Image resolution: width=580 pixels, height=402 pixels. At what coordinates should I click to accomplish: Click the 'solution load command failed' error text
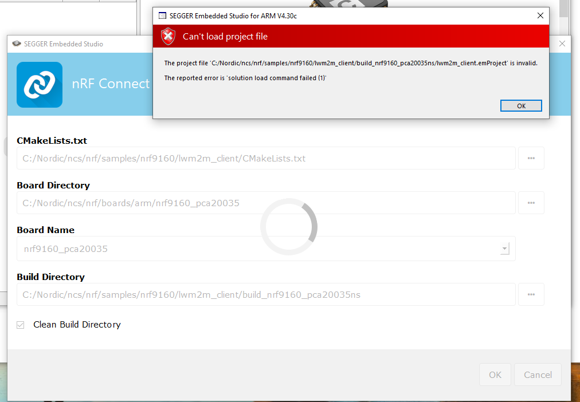click(245, 78)
